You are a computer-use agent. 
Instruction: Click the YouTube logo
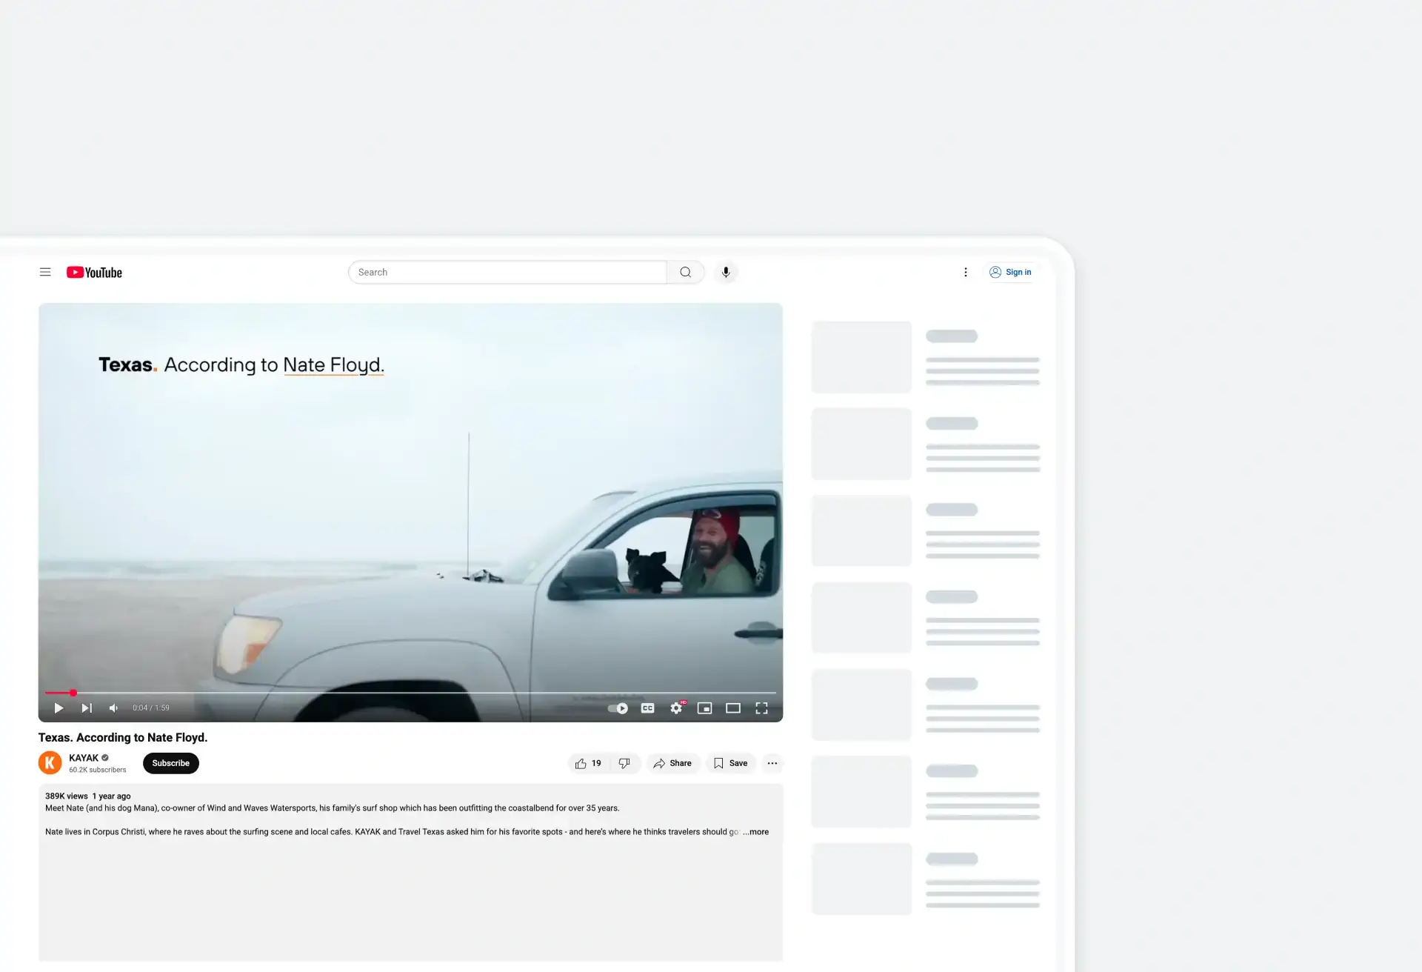(94, 273)
